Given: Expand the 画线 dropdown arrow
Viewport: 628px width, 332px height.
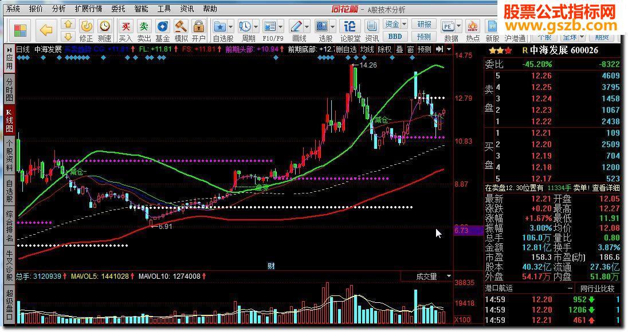Looking at the screenshot, I should tap(307, 27).
